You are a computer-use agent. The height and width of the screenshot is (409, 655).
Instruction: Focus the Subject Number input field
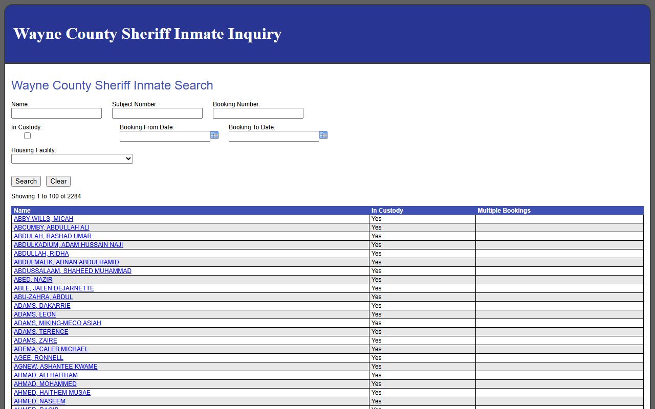point(157,113)
